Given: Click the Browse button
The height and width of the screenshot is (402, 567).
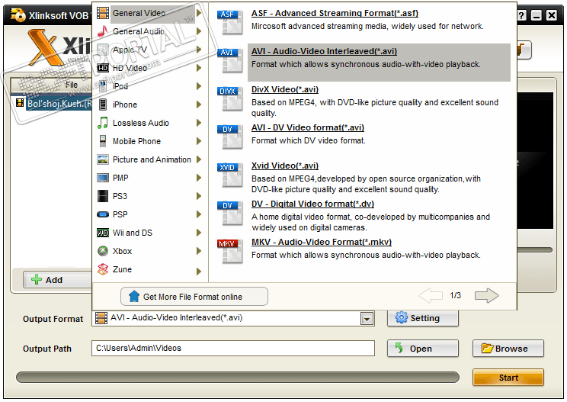Looking at the screenshot, I should 508,349.
